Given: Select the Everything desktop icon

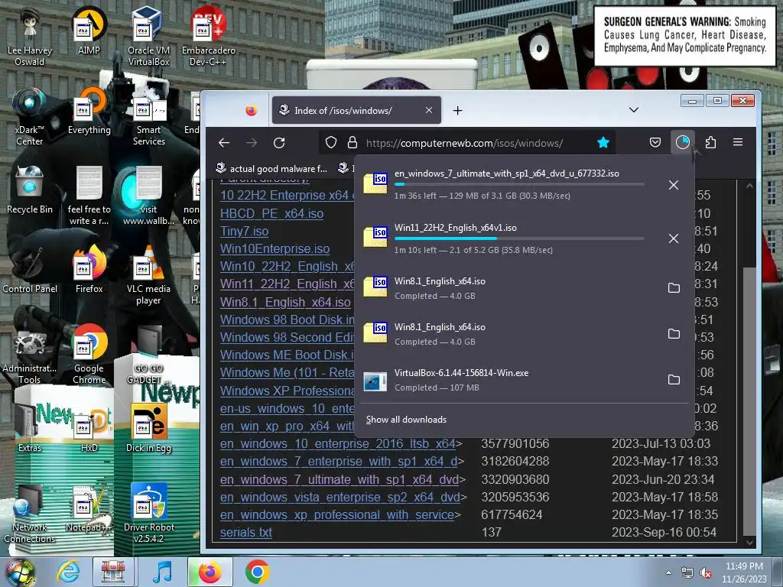Looking at the screenshot, I should [x=89, y=111].
